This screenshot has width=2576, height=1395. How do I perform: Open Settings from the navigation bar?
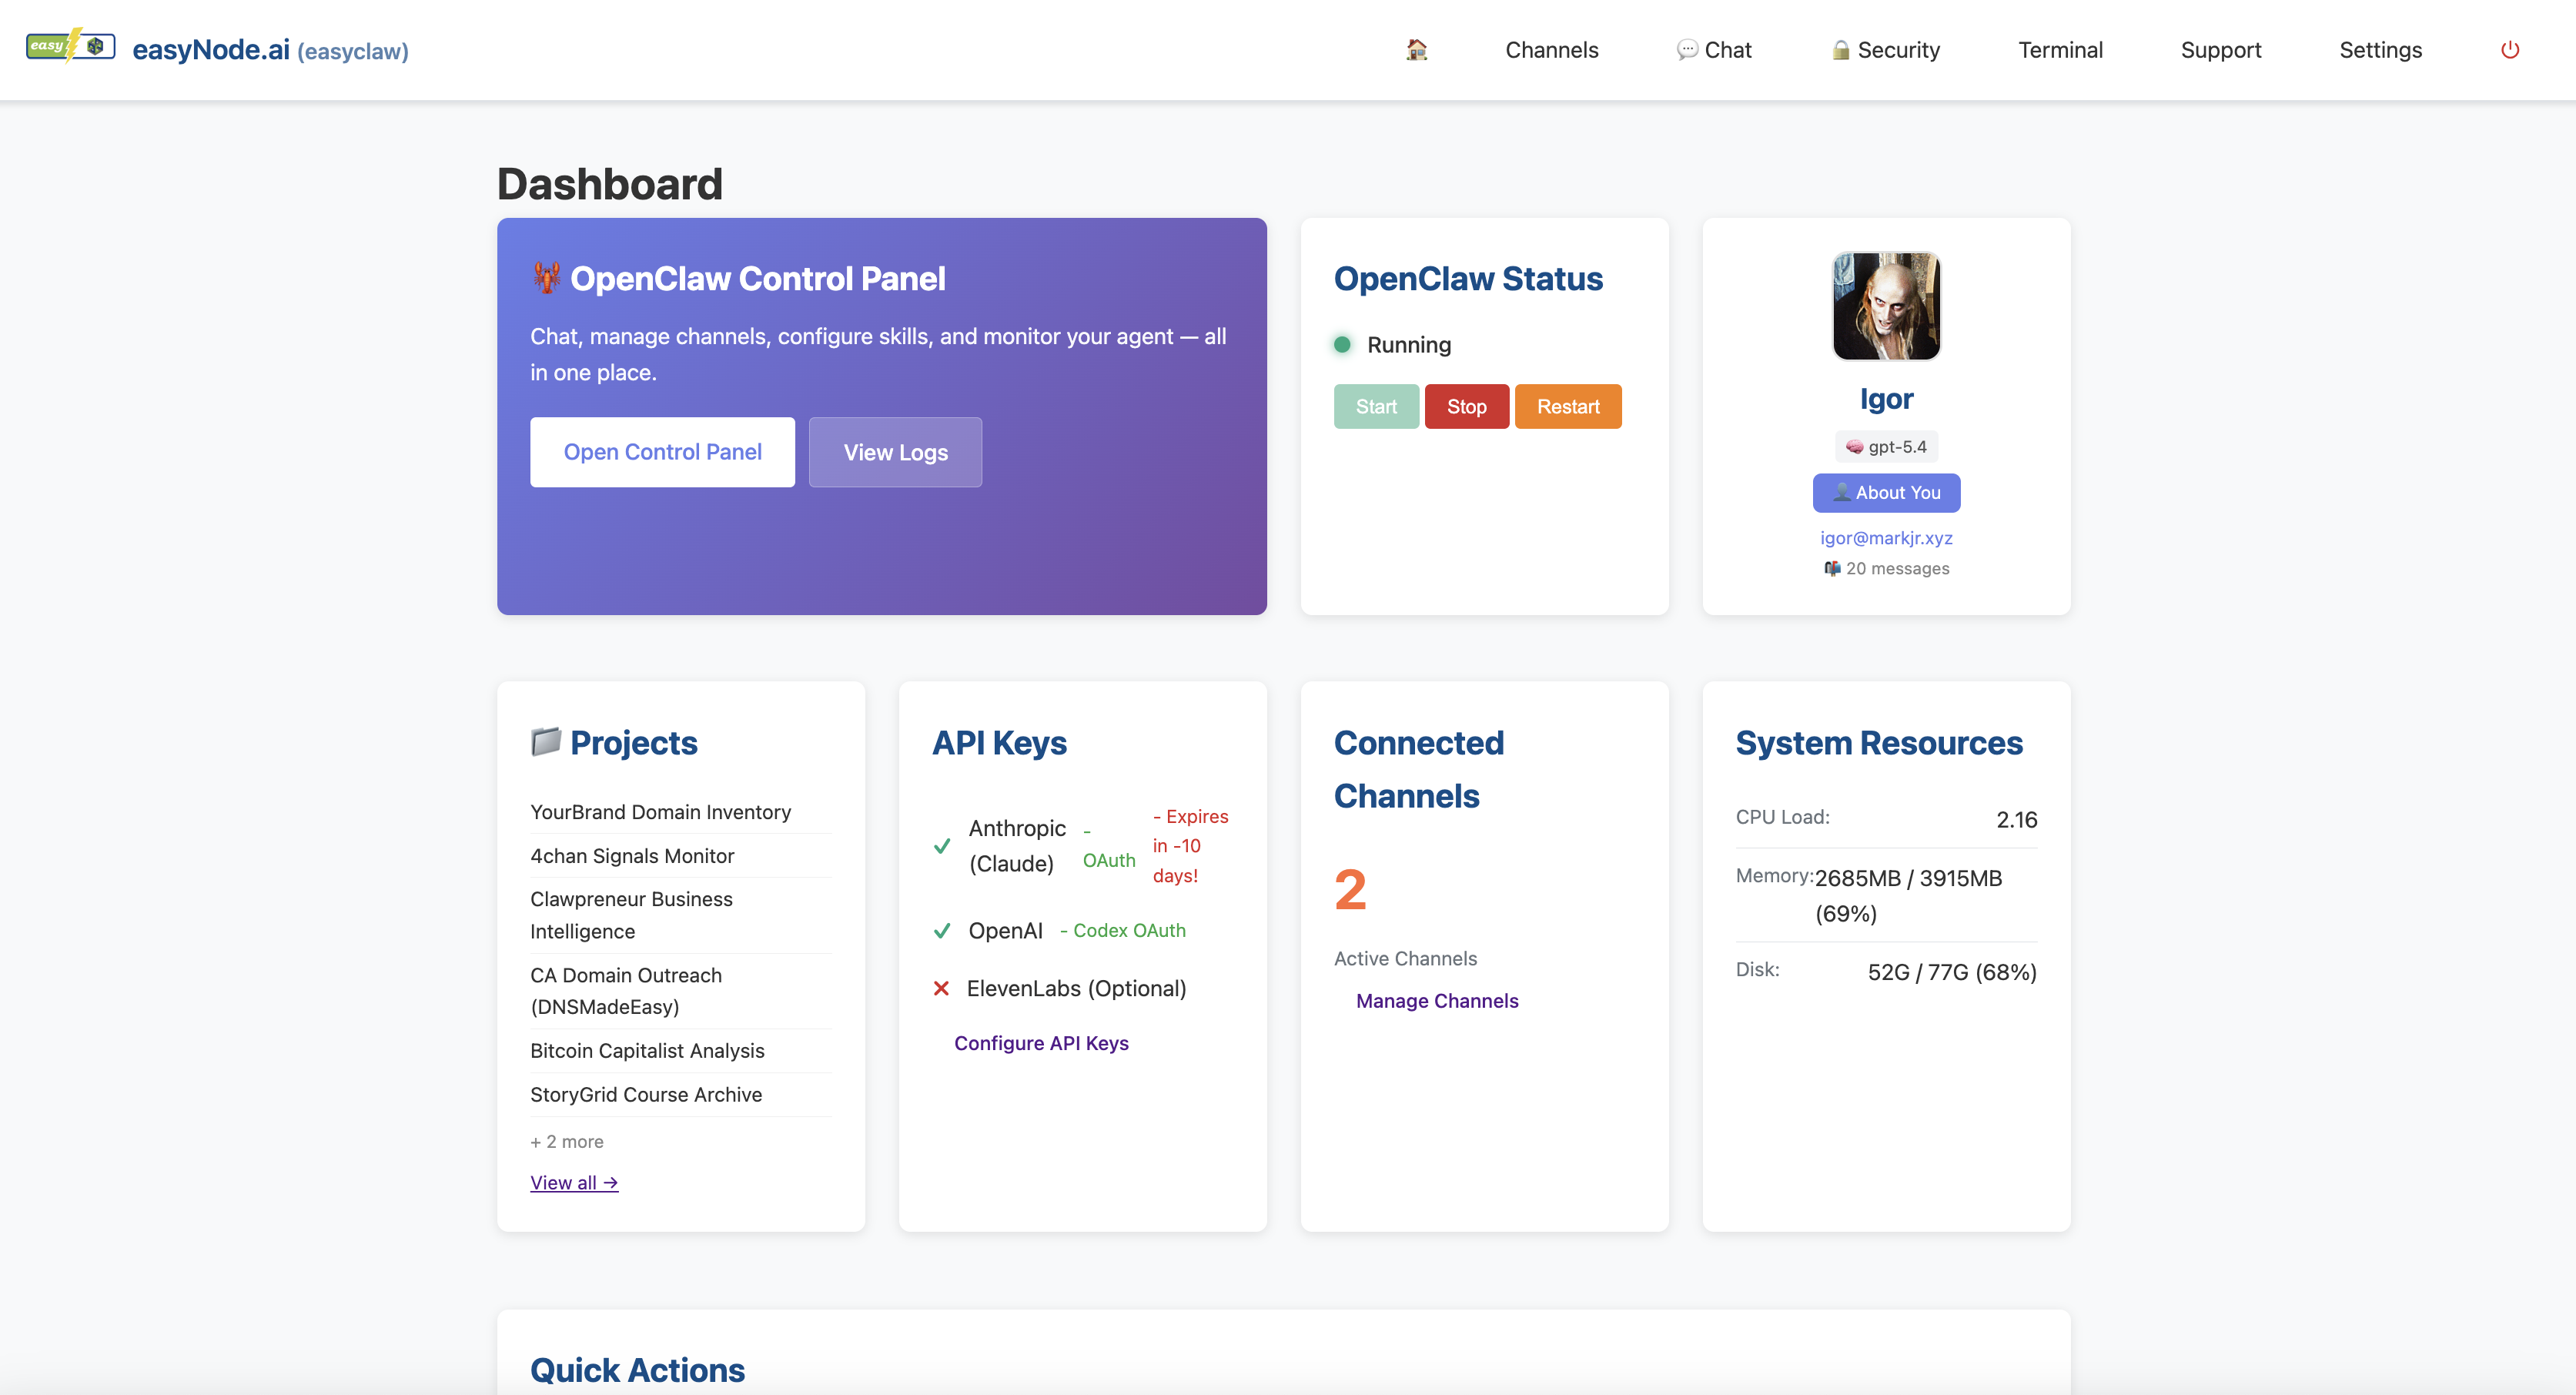[2380, 50]
